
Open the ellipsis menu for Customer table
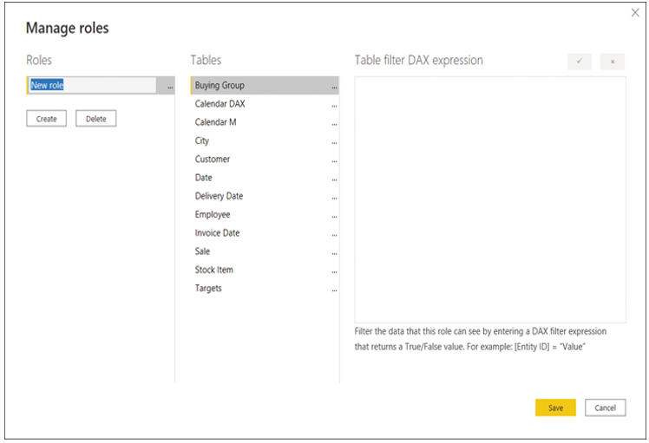(334, 161)
